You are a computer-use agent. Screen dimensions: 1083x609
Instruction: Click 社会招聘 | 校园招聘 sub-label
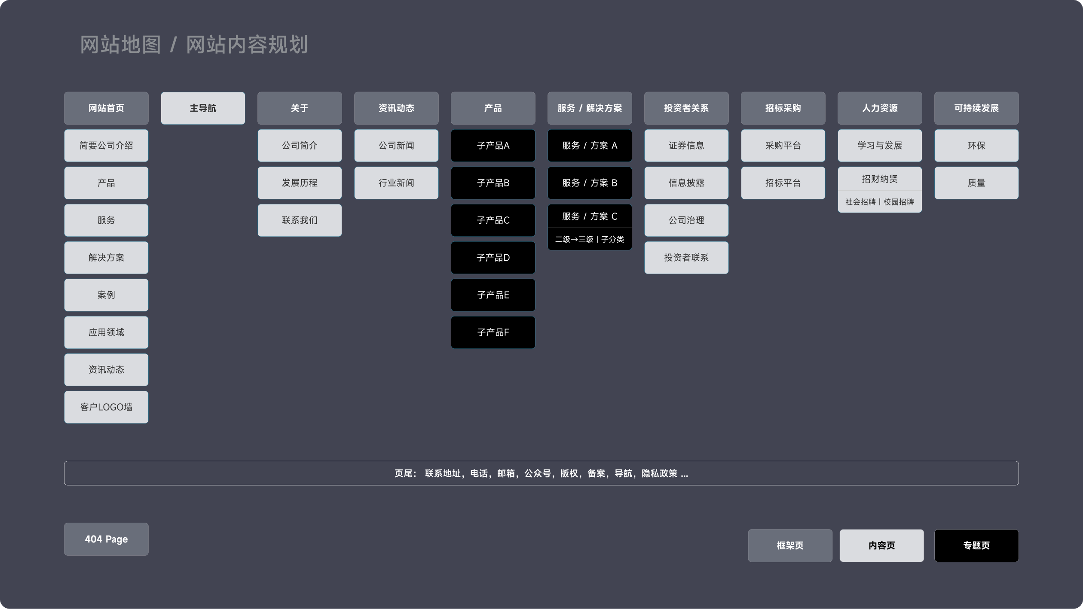[880, 202]
